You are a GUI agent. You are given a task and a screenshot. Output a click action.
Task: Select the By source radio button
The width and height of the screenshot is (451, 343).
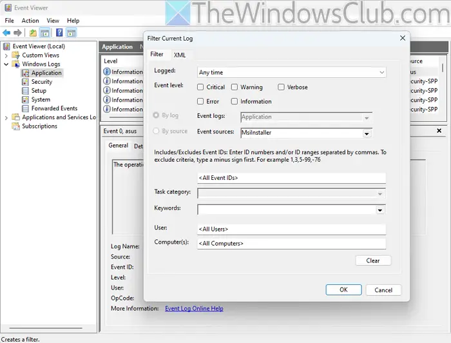156,131
